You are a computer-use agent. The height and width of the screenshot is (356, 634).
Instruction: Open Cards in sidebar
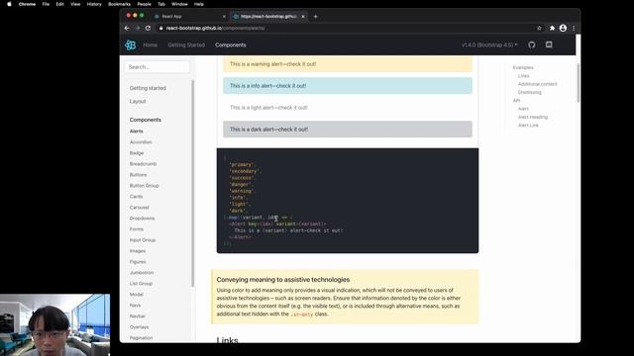coord(137,197)
